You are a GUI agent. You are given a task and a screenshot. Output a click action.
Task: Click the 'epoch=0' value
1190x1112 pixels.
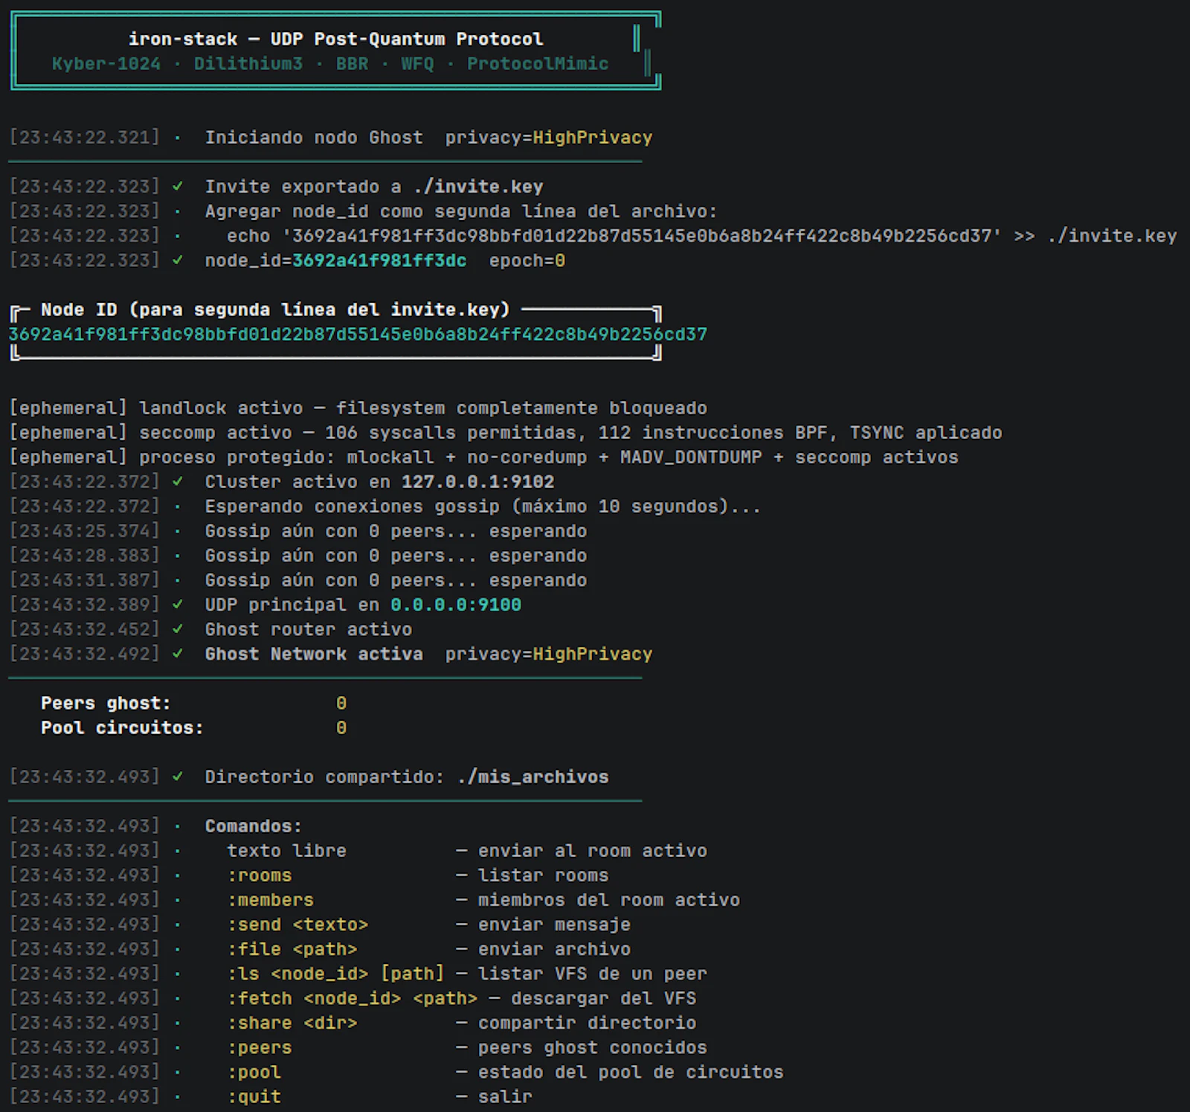click(527, 260)
